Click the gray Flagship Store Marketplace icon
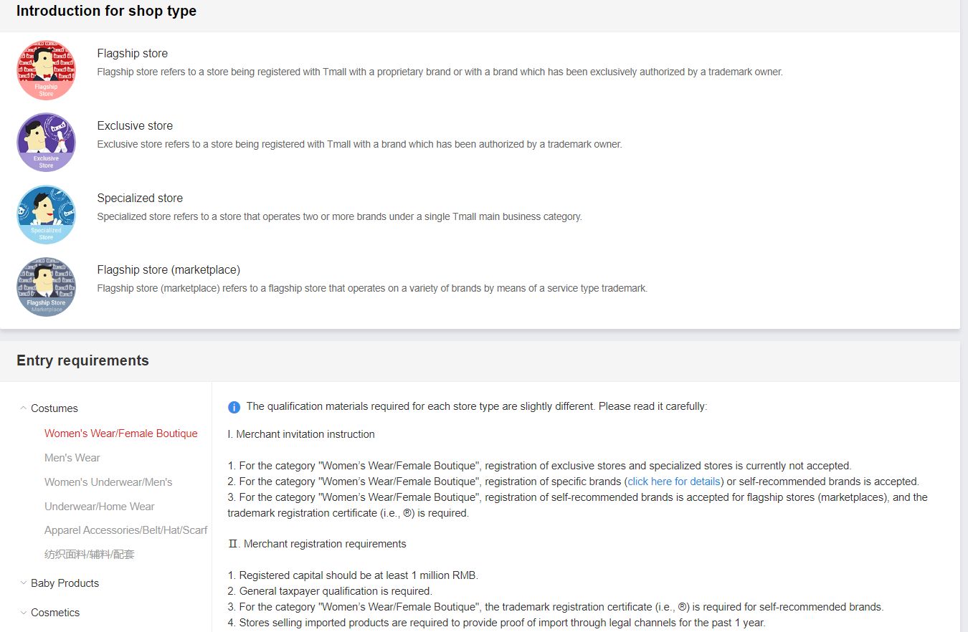This screenshot has width=968, height=632. click(x=46, y=287)
